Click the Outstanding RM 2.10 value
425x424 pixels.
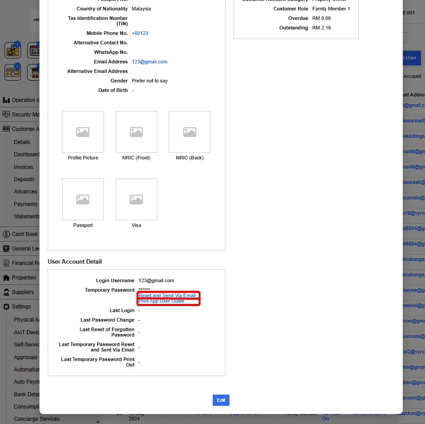(x=322, y=28)
